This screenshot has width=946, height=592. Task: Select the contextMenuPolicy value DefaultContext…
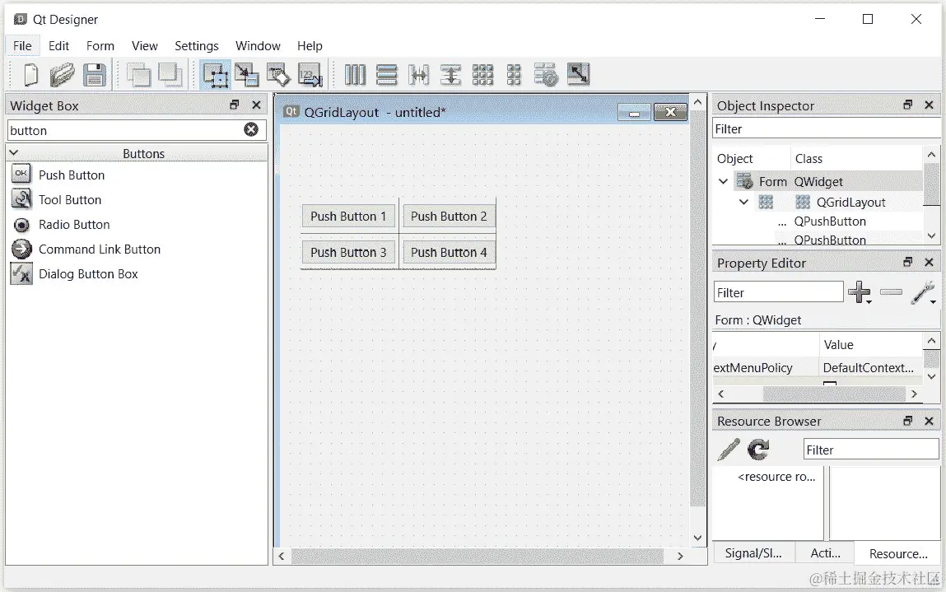[869, 367]
